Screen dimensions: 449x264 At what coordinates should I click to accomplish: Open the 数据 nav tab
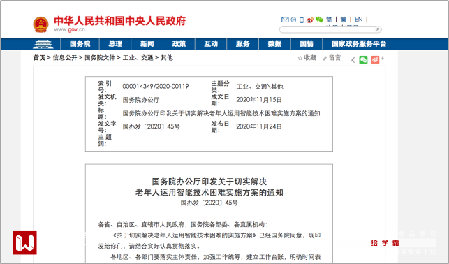click(274, 44)
